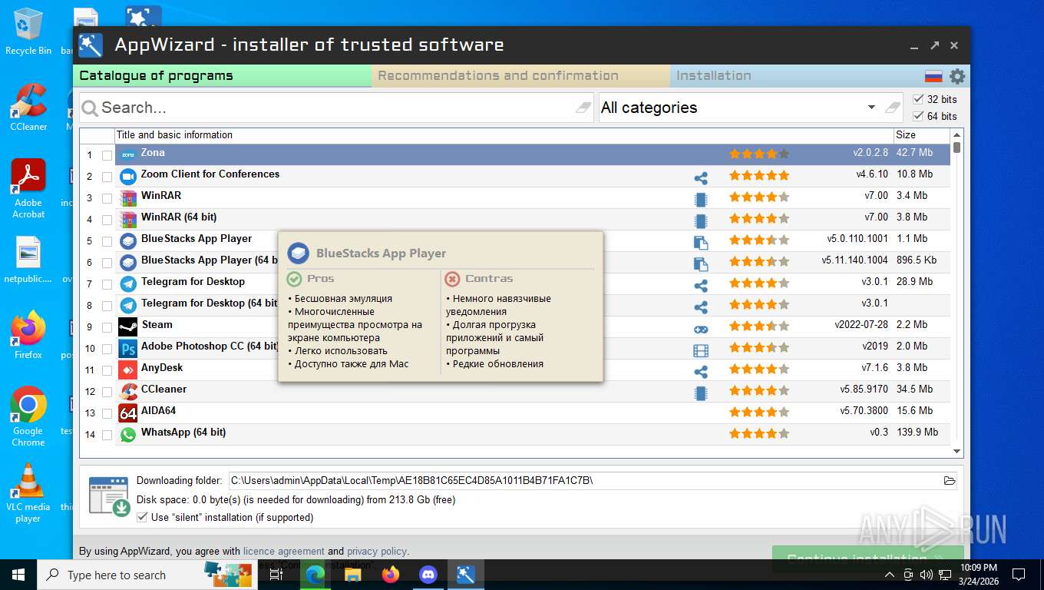The image size is (1044, 590).
Task: Click the program list scroll down arrow
Action: [x=956, y=452]
